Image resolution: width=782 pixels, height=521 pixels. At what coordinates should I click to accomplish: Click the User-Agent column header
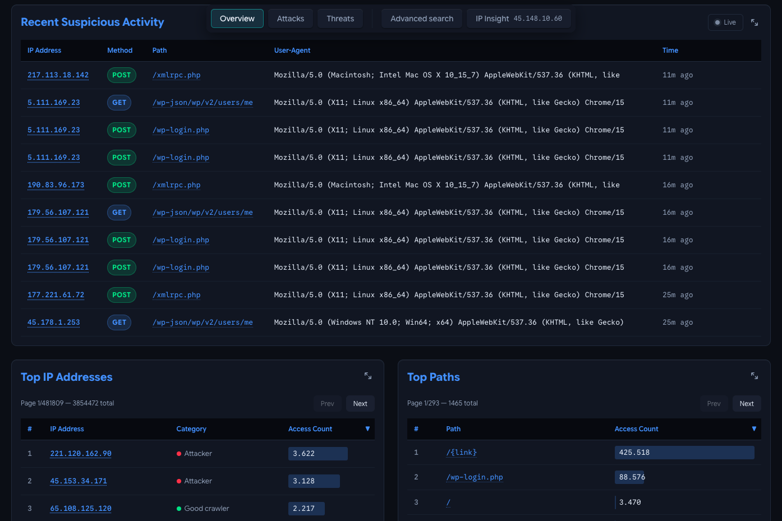click(292, 50)
